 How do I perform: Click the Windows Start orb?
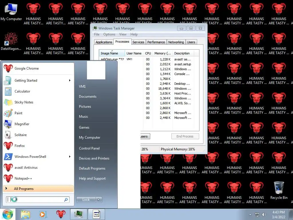click(8, 214)
